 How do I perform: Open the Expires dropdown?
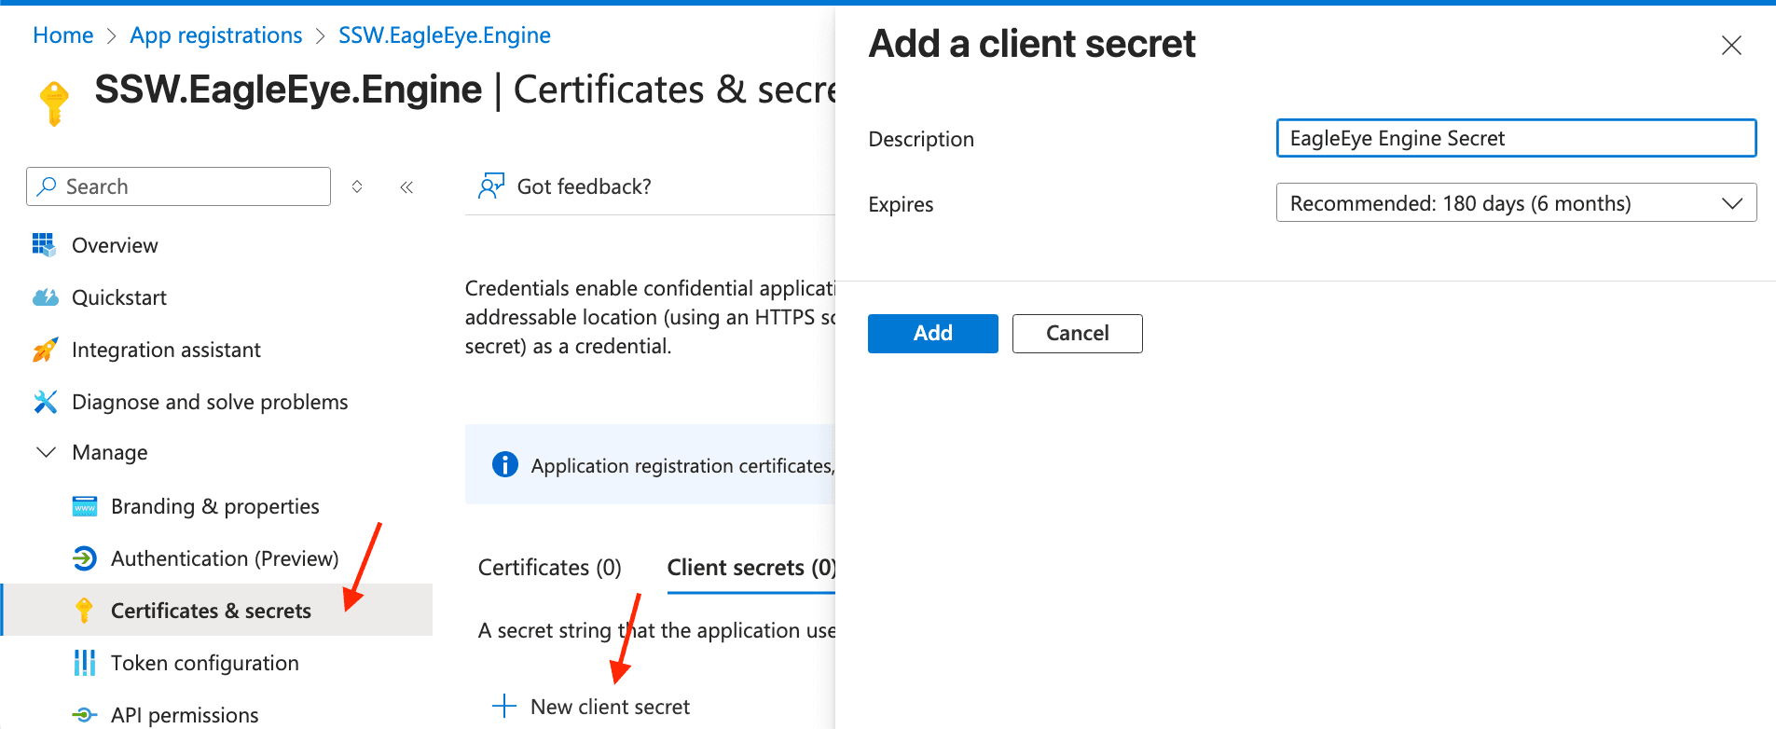(x=1514, y=202)
